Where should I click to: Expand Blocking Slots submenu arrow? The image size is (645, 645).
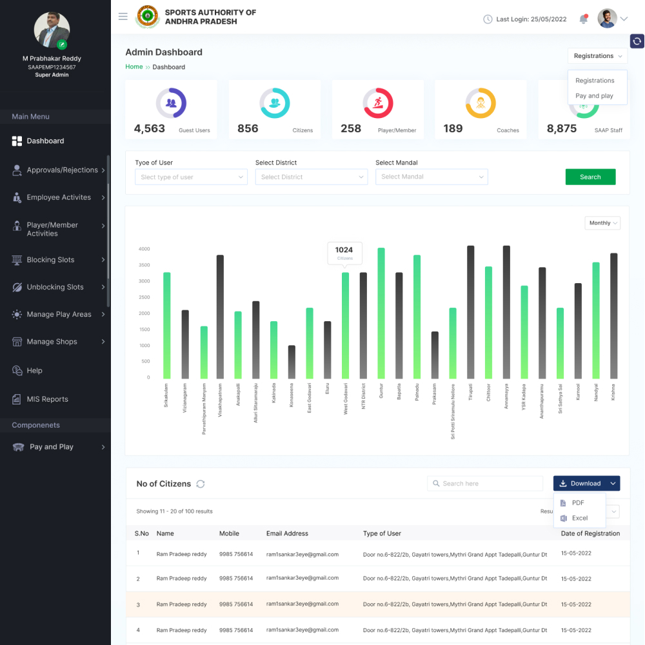[x=103, y=260]
